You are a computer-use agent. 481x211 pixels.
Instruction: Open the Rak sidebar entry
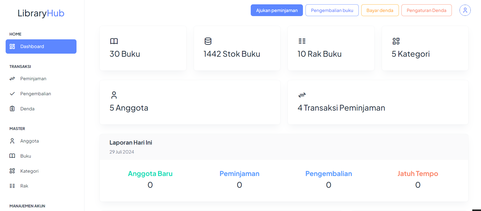[24, 186]
